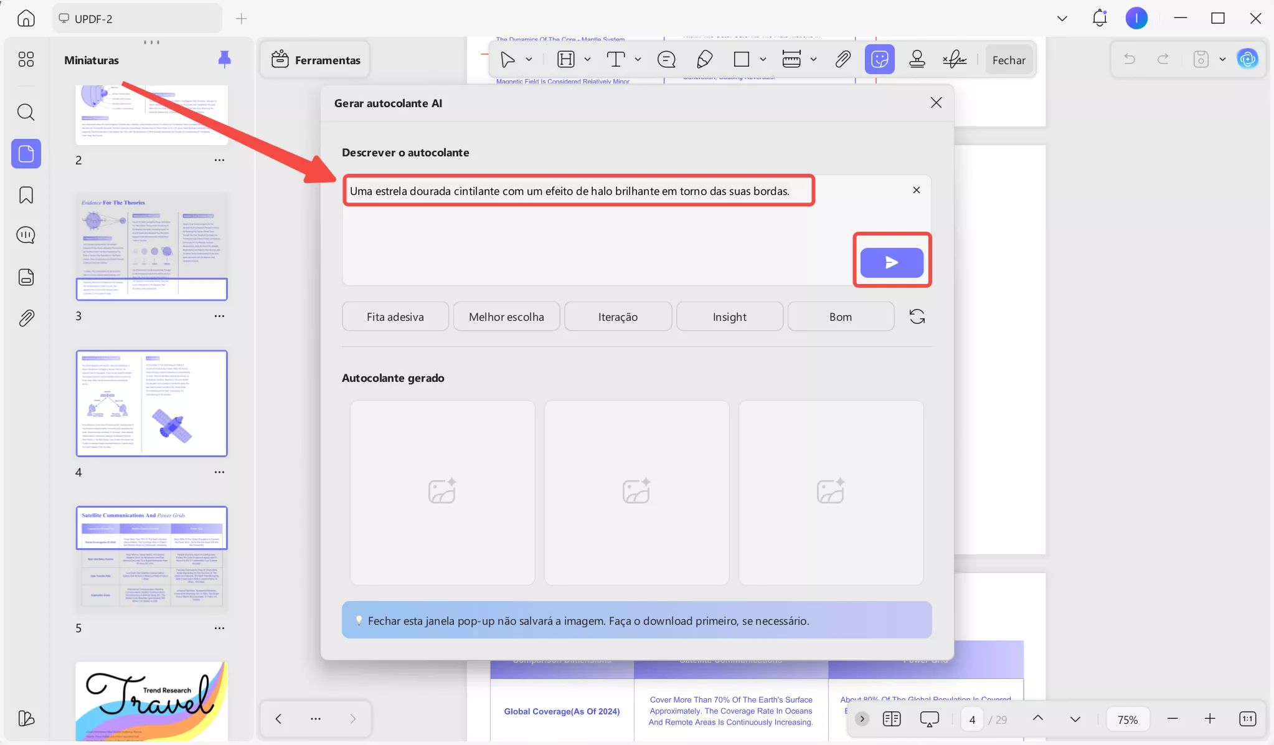Open the signature tool
The height and width of the screenshot is (745, 1274).
click(x=954, y=60)
